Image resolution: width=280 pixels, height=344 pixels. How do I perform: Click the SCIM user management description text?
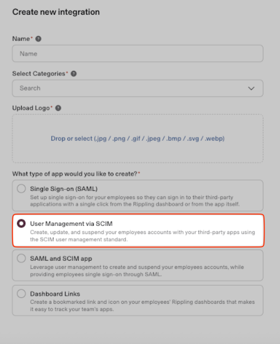[142, 236]
